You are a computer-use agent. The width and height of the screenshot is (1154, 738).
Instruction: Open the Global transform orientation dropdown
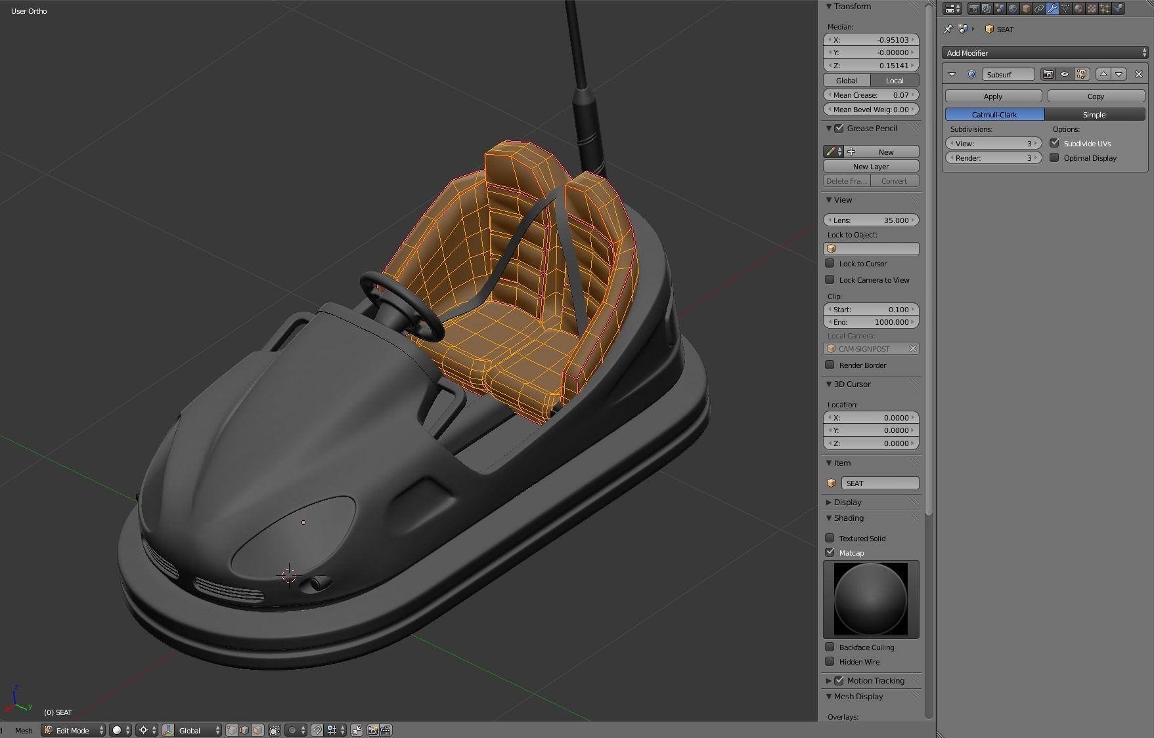192,730
